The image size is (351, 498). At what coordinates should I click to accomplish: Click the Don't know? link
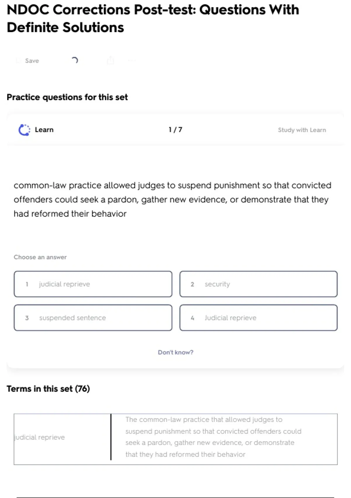point(175,352)
